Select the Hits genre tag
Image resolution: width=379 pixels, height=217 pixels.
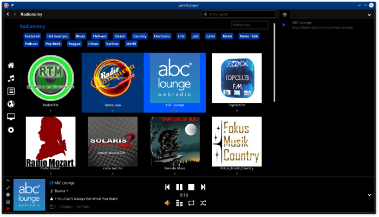pos(181,36)
